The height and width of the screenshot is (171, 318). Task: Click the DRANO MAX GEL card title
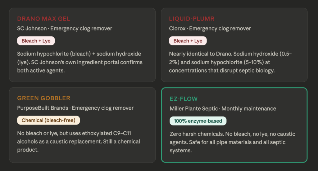click(44, 19)
